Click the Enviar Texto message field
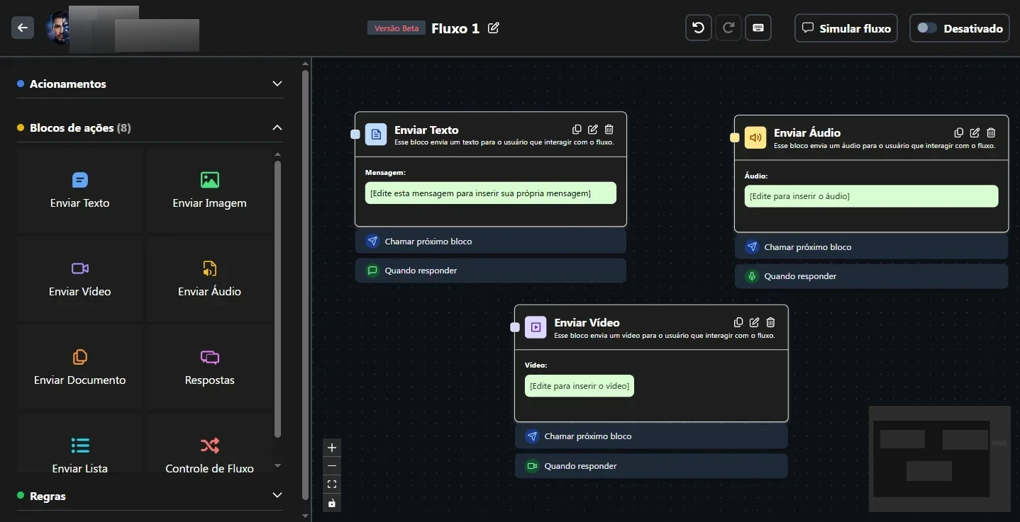This screenshot has height=522, width=1020. tap(491, 193)
